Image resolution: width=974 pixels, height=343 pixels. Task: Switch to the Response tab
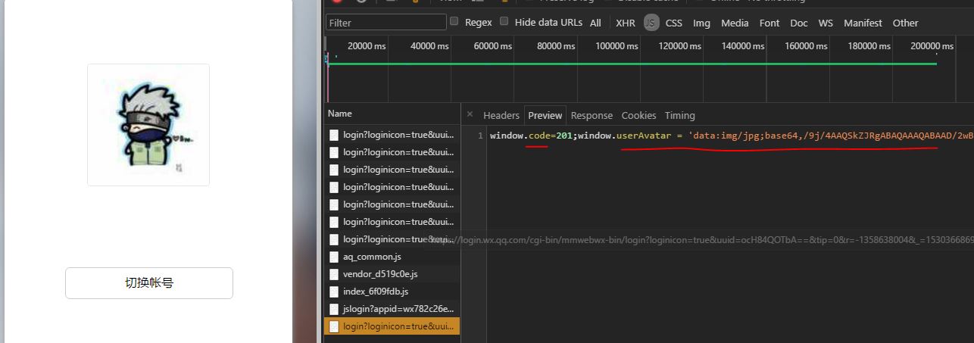(592, 115)
